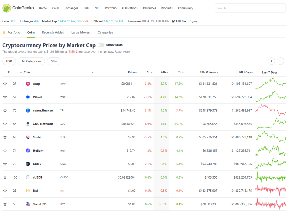Switch to Large Movers tab
287x211 pixels.
81,32
